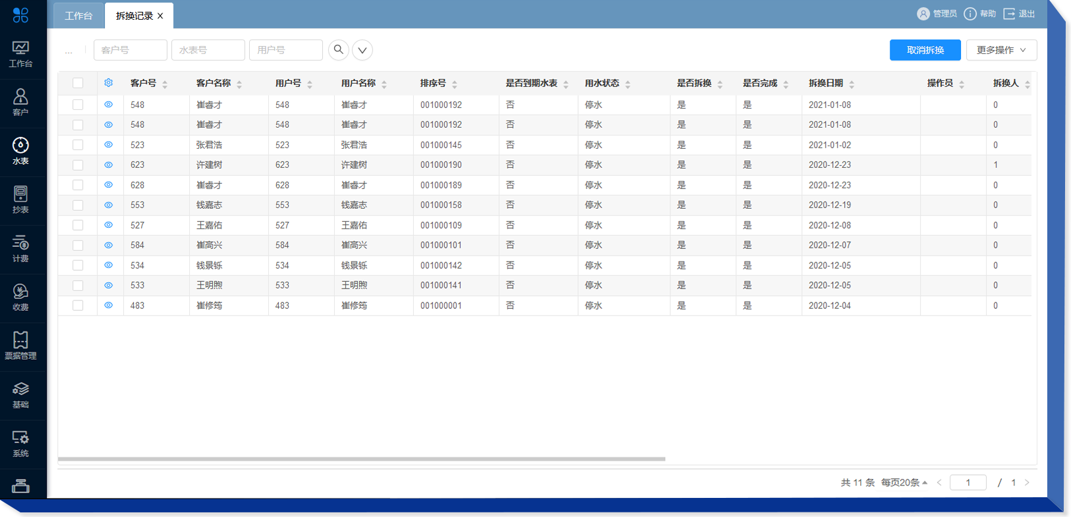Click the 取消拆换 button
This screenshot has height=517, width=1071.
point(925,50)
